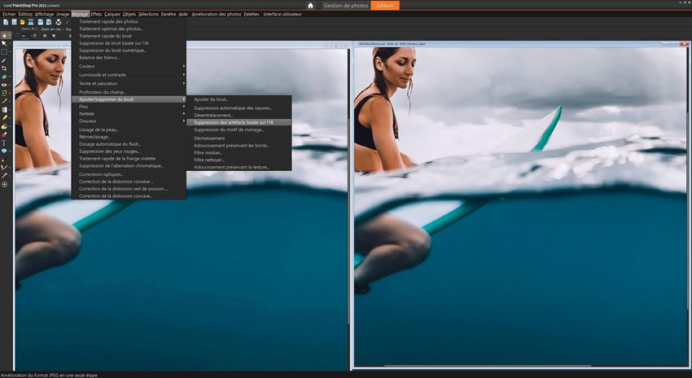692x378 pixels.
Task: Click the plus icon at toolbar bottom
Action: pos(4,185)
